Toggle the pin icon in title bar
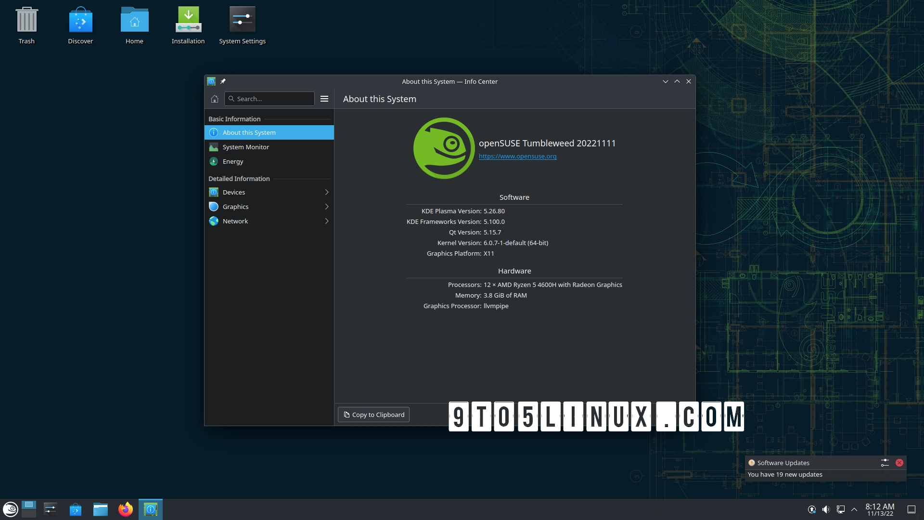 [x=223, y=81]
